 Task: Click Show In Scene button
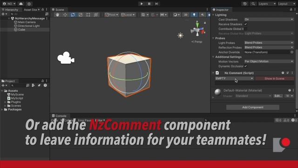(x=274, y=78)
